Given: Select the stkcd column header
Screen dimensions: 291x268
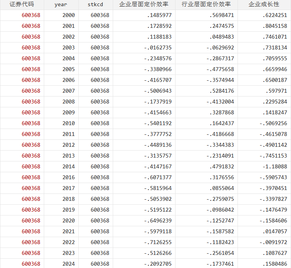Looking at the screenshot, I should (96, 4).
